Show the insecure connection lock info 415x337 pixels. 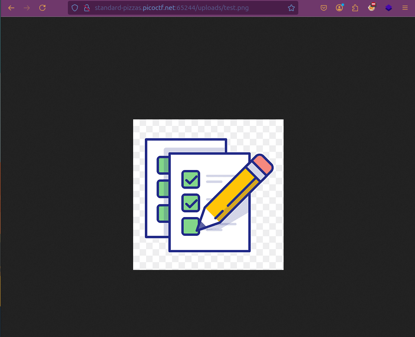tap(86, 8)
